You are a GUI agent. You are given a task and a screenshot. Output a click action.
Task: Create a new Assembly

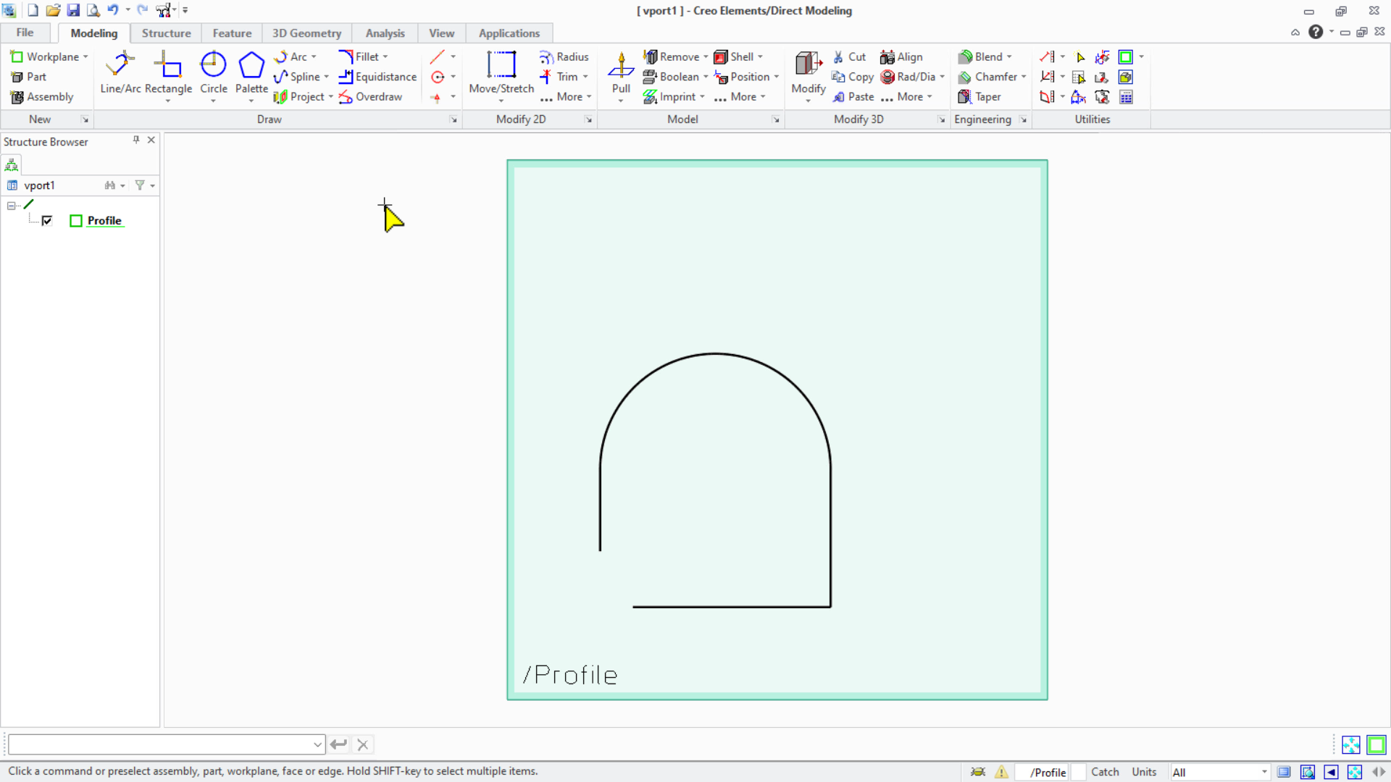pyautogui.click(x=42, y=97)
